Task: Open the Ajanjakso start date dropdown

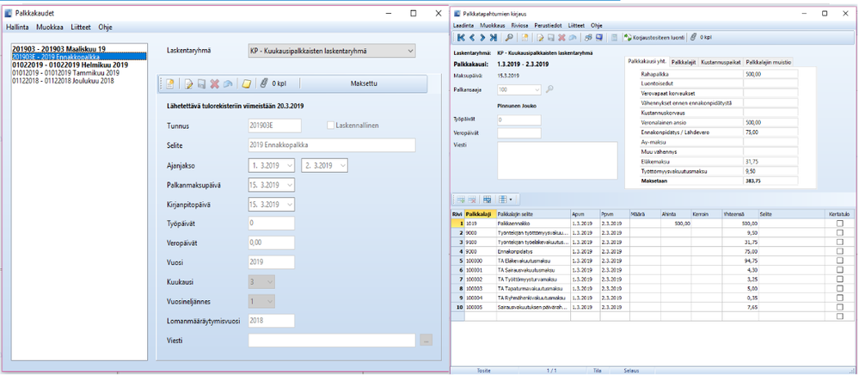Action: (289, 165)
